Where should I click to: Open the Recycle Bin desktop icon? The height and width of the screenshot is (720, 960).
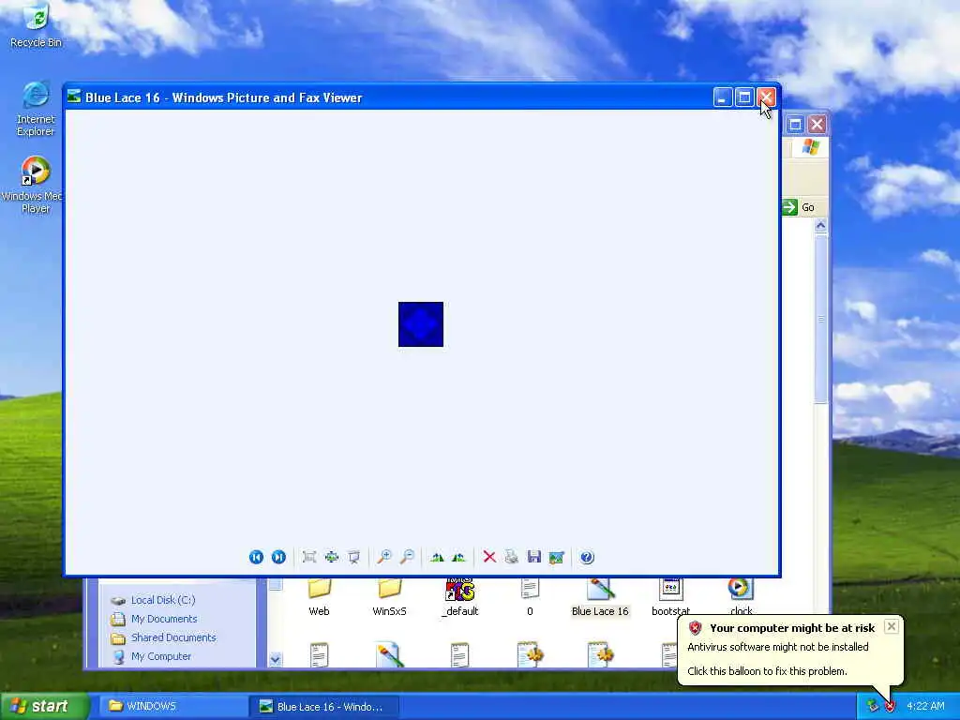(x=36, y=25)
